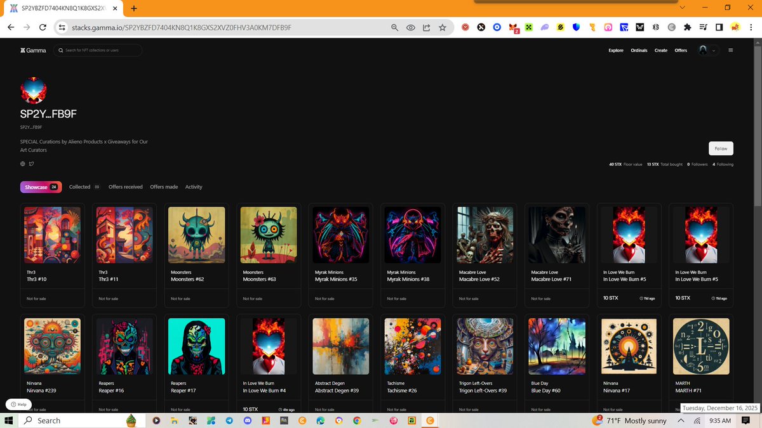
Task: Open the Reaper #16 thumbnail
Action: click(124, 346)
